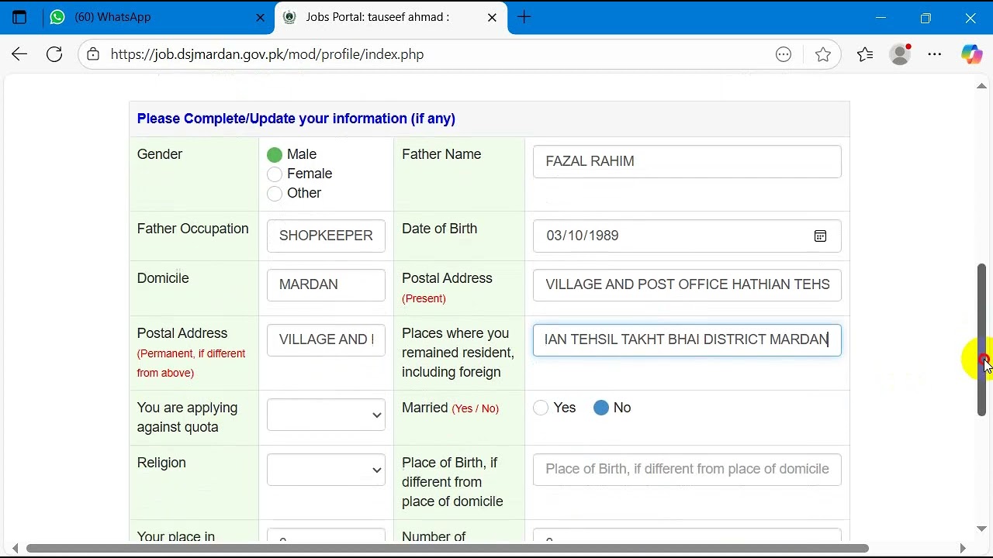Click the 'Please Complete/Update your information' heading
The width and height of the screenshot is (993, 558).
[296, 119]
